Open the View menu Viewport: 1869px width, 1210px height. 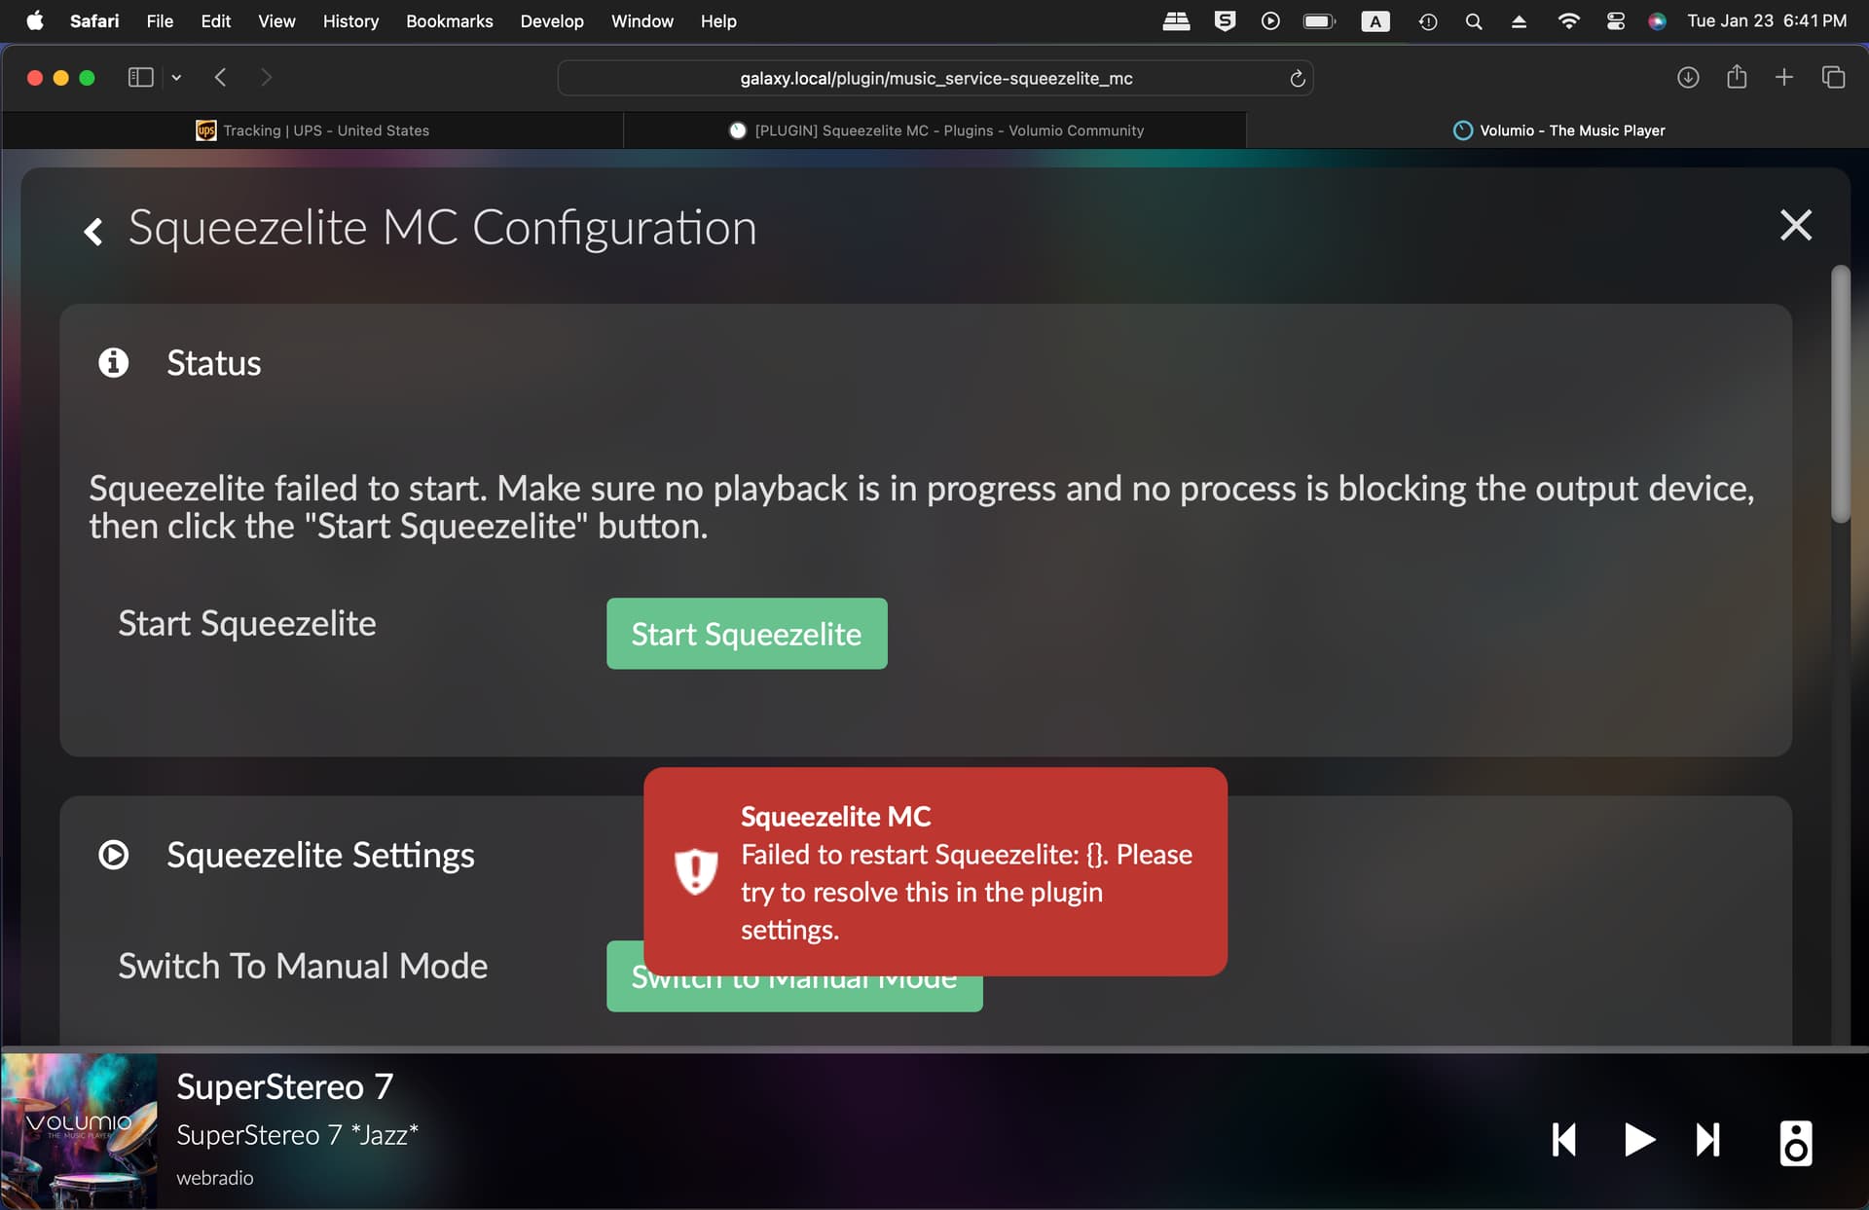276,20
